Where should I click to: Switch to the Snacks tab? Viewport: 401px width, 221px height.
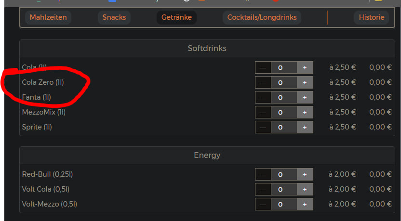114,17
